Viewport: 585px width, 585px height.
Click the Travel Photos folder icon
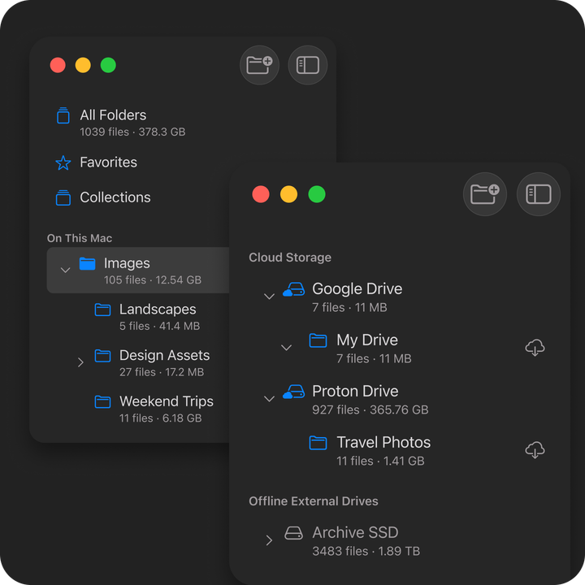click(318, 443)
